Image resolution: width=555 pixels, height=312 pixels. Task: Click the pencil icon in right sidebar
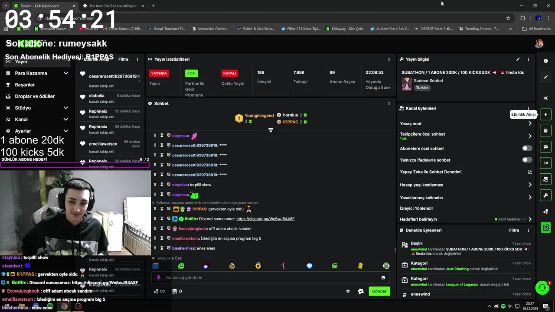click(545, 77)
